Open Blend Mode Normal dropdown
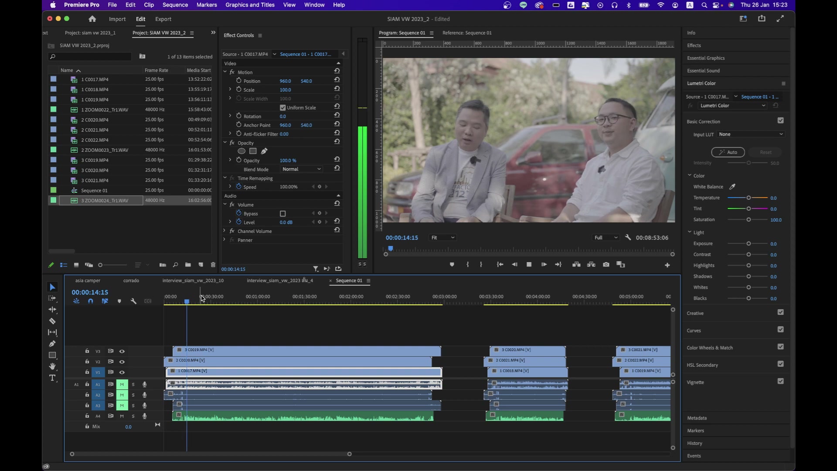Viewport: 837px width, 471px height. pos(301,169)
